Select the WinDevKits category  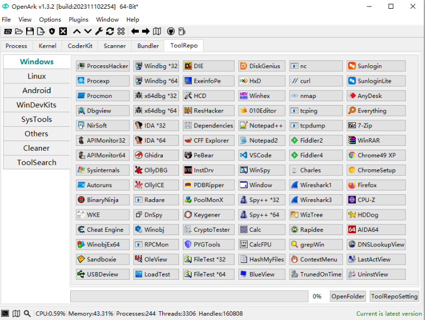pyautogui.click(x=36, y=105)
